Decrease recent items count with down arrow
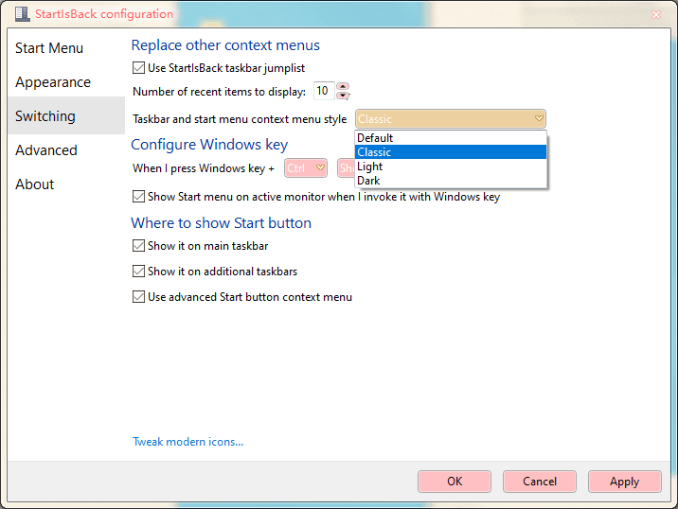The height and width of the screenshot is (509, 678). tap(343, 96)
